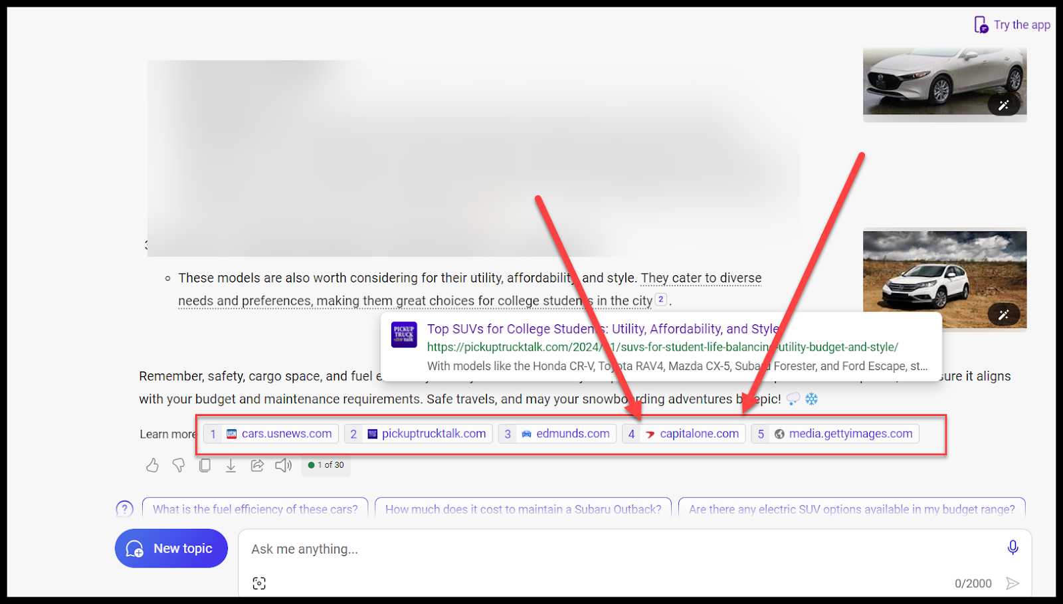The width and height of the screenshot is (1063, 604).
Task: Click the Try the app phone icon
Action: pos(981,25)
